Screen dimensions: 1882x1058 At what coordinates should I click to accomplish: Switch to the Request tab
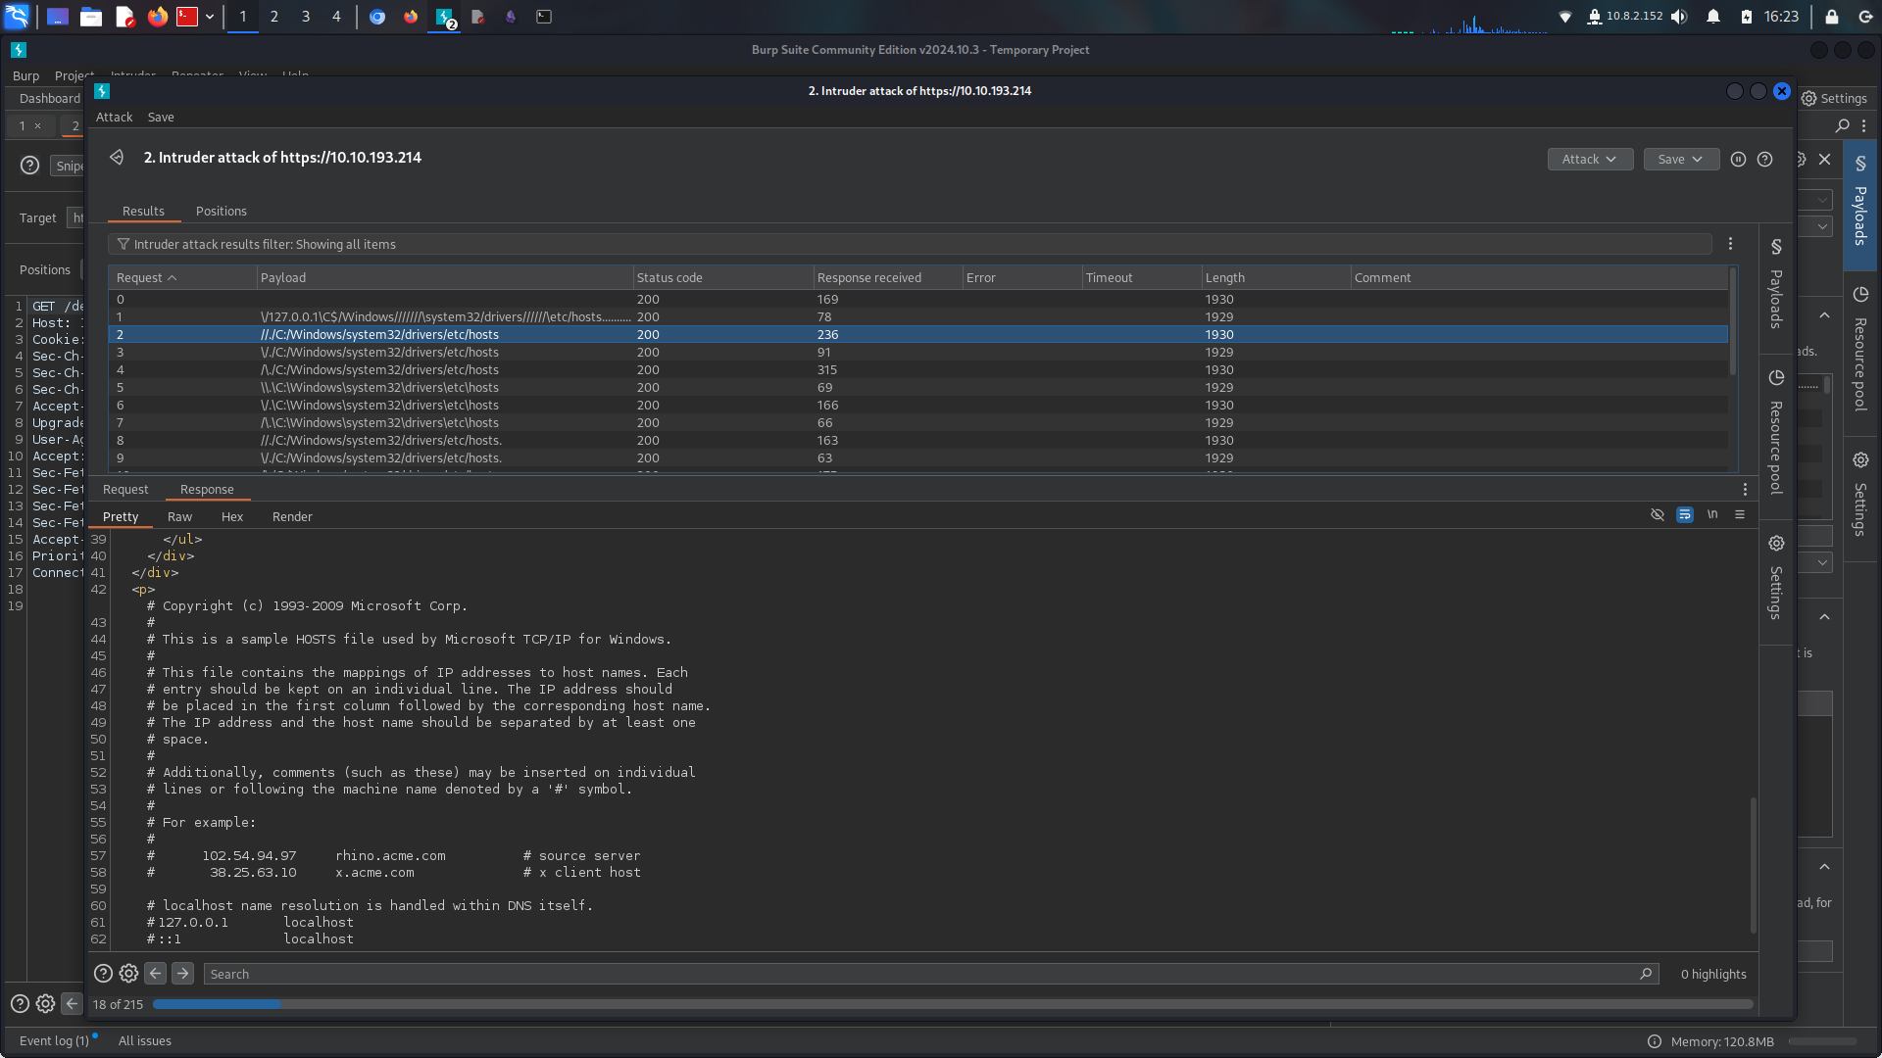click(125, 489)
